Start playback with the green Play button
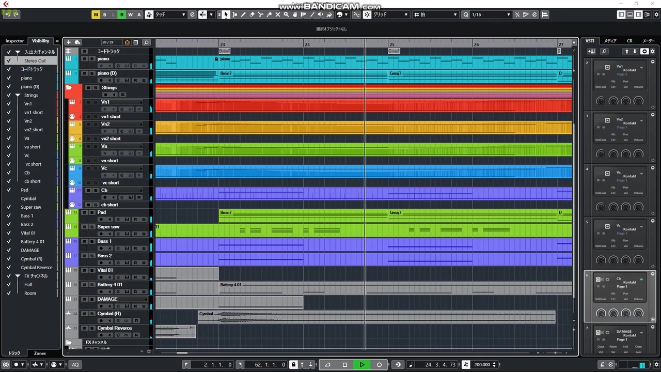 (x=362, y=364)
